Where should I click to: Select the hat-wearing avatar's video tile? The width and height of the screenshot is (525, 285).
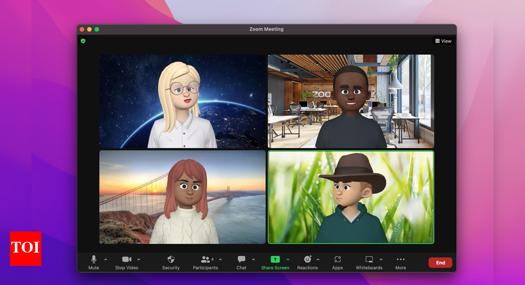(x=350, y=197)
